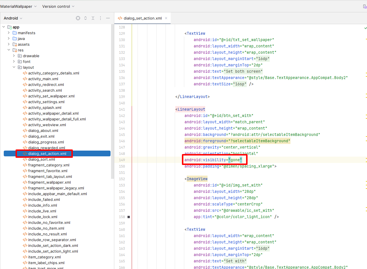
Task: Click the XML icon beside include_appbar_main_default.xml
Action: 25,194
